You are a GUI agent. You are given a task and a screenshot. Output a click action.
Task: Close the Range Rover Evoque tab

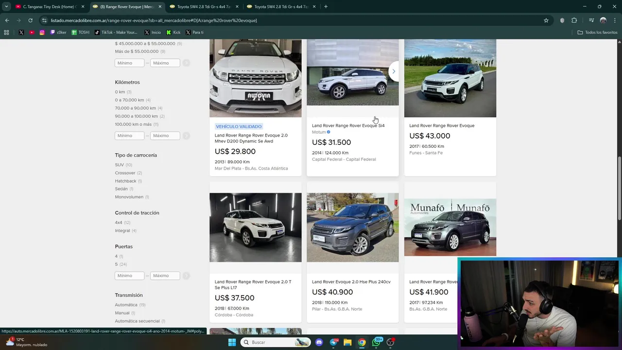coord(160,7)
